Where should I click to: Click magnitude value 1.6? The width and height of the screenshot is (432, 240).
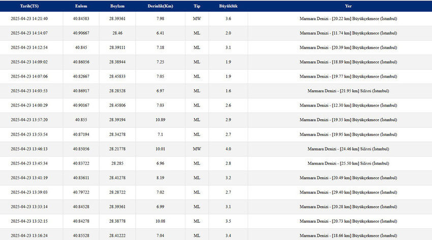pos(228,91)
